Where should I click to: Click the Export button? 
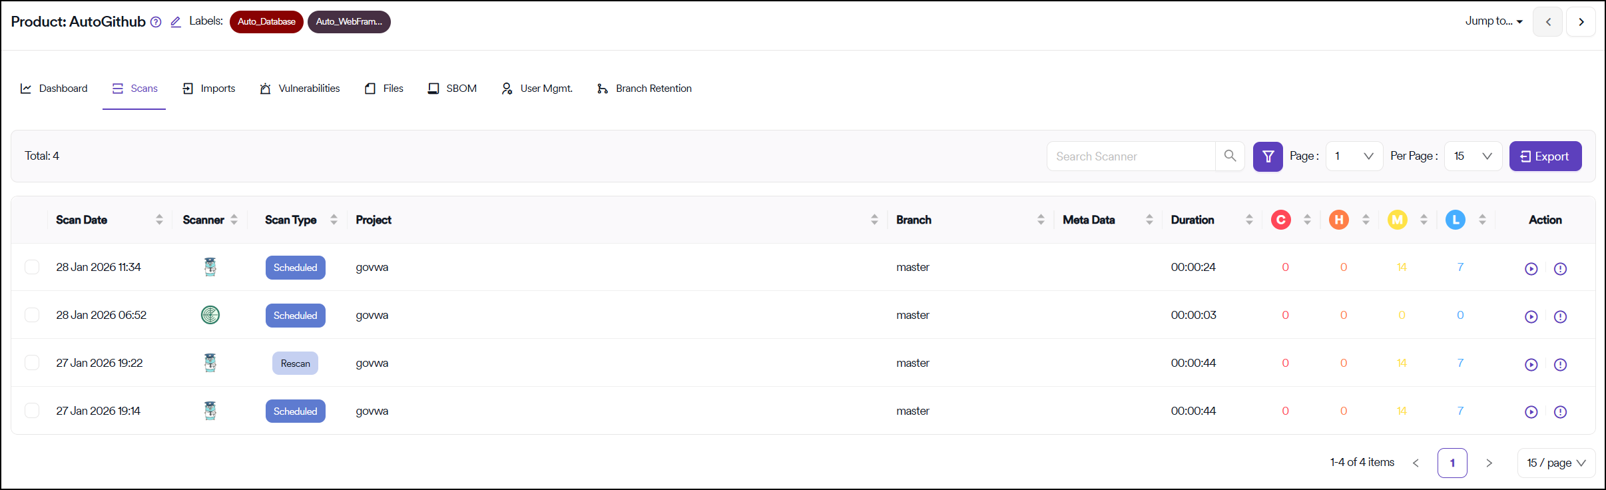click(1545, 156)
